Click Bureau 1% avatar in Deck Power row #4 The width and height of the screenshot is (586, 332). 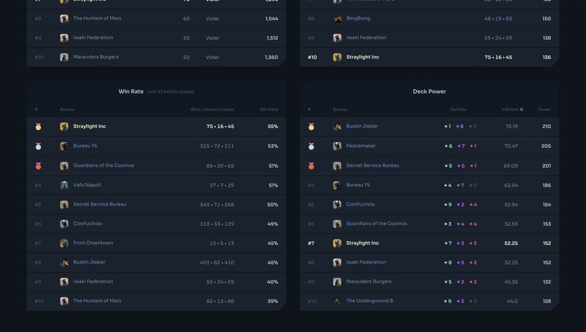coord(337,185)
